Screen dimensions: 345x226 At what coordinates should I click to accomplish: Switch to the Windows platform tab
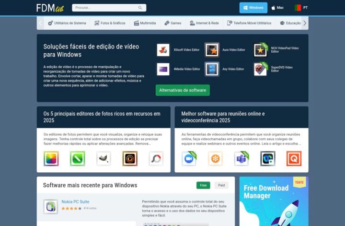point(253,8)
